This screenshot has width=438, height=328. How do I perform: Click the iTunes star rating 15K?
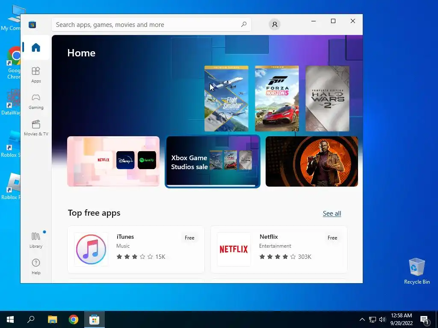tap(141, 257)
